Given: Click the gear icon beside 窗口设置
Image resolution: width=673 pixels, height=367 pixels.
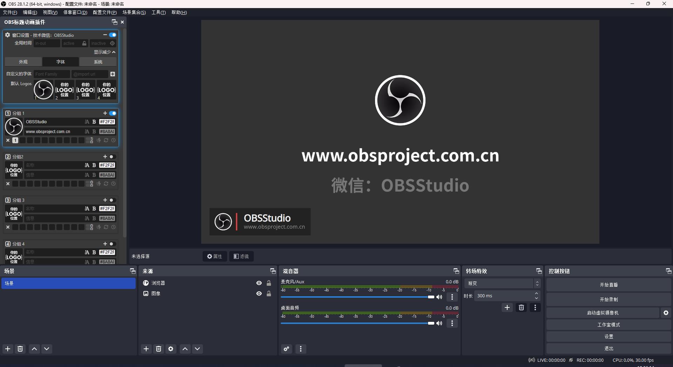Looking at the screenshot, I should (7, 35).
